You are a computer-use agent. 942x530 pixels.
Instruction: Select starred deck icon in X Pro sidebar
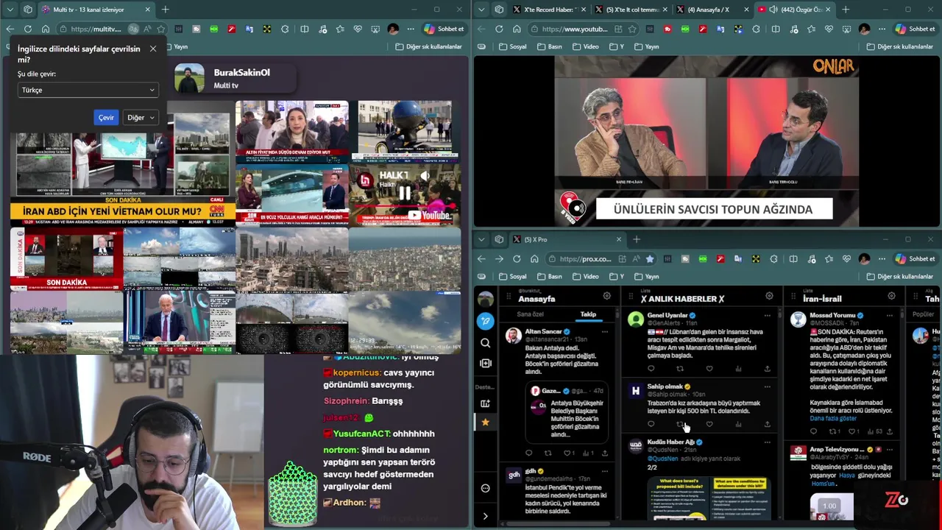click(485, 422)
